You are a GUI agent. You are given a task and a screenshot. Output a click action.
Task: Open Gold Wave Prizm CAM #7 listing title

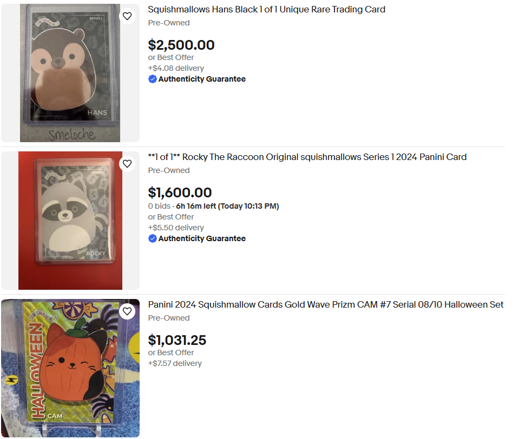pyautogui.click(x=325, y=305)
